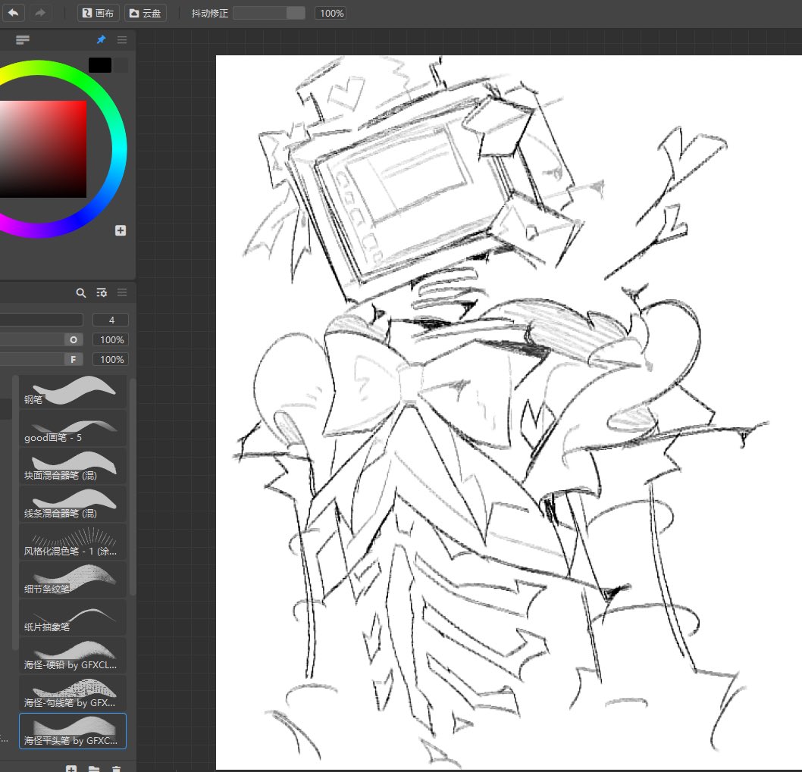The width and height of the screenshot is (802, 772).
Task: Click the opacity 100% value field
Action: point(111,339)
